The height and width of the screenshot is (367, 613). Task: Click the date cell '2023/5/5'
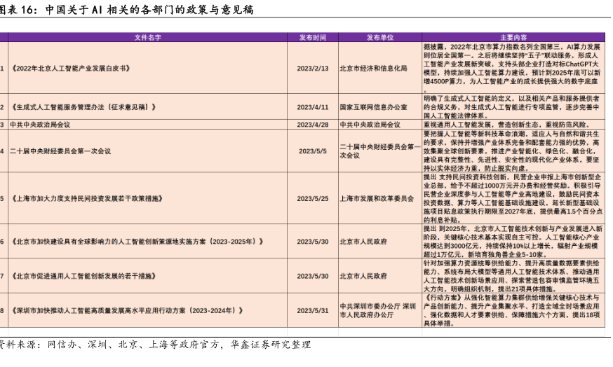pos(312,151)
